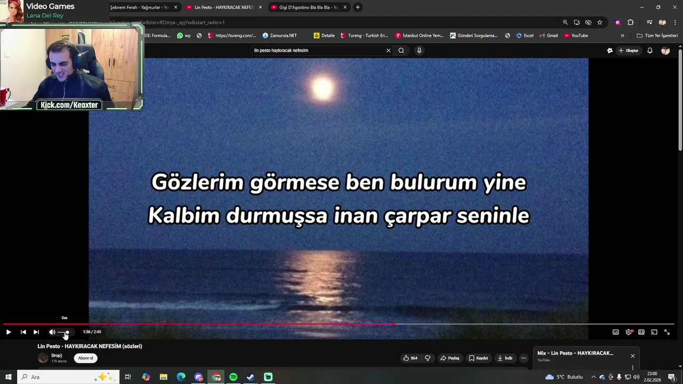Open more actions three-dot menu
This screenshot has height=384, width=683.
coord(523,358)
